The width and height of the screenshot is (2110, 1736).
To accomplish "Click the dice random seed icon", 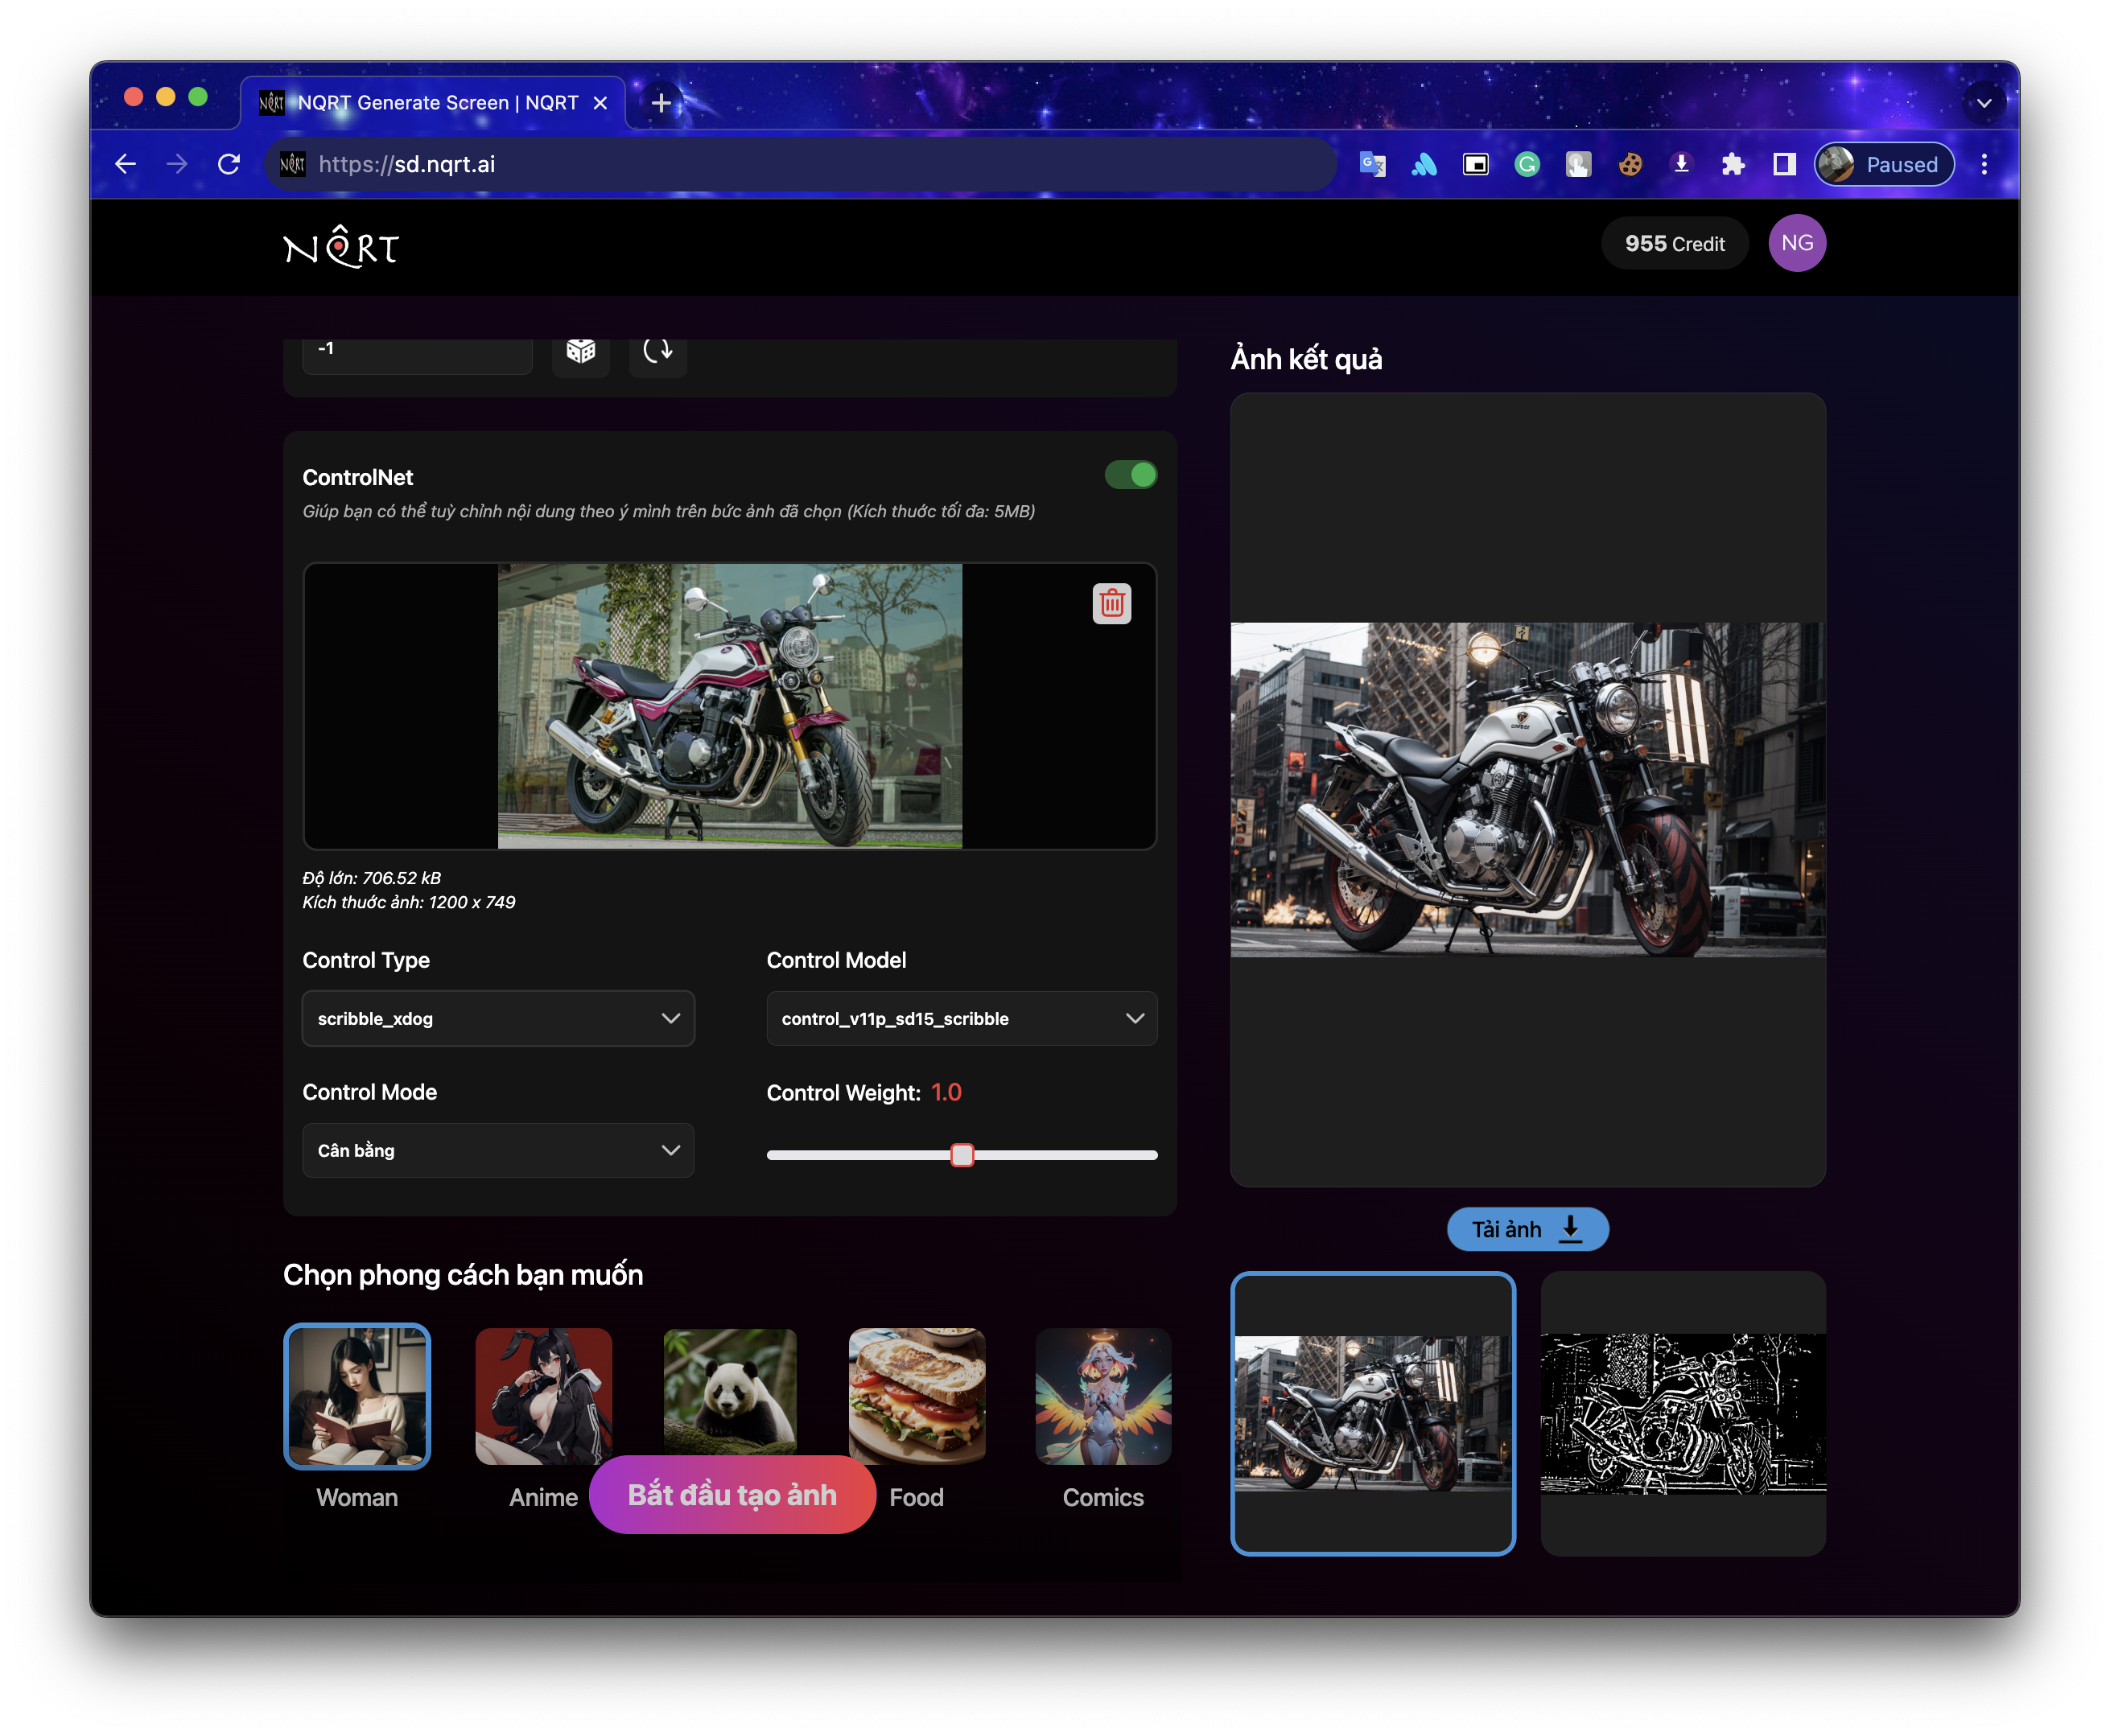I will point(580,351).
